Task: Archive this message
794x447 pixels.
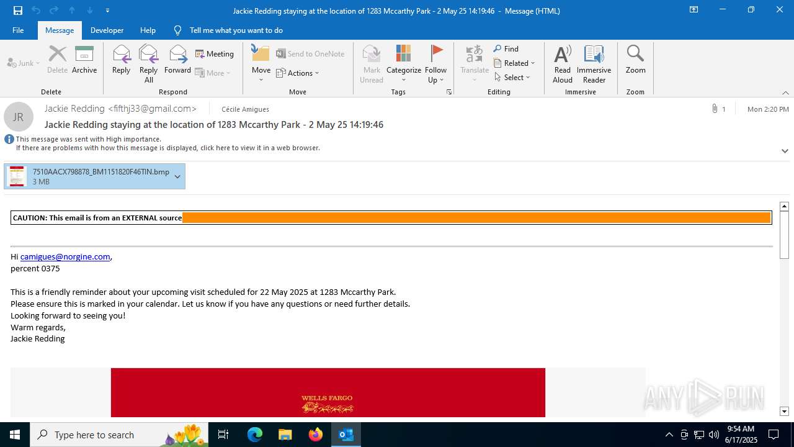Action: (84, 60)
